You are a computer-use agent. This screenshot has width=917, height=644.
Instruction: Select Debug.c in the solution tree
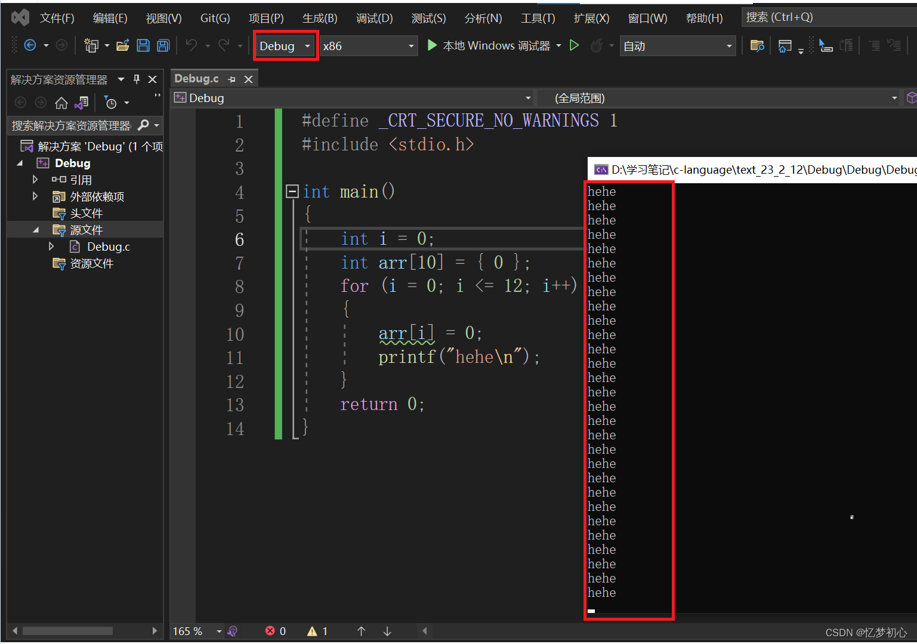(109, 246)
